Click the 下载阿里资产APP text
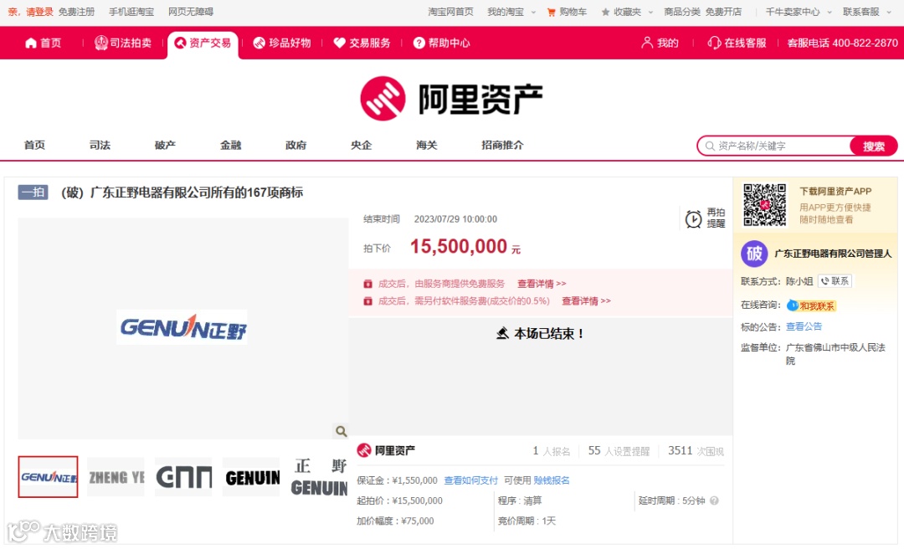 click(x=835, y=192)
